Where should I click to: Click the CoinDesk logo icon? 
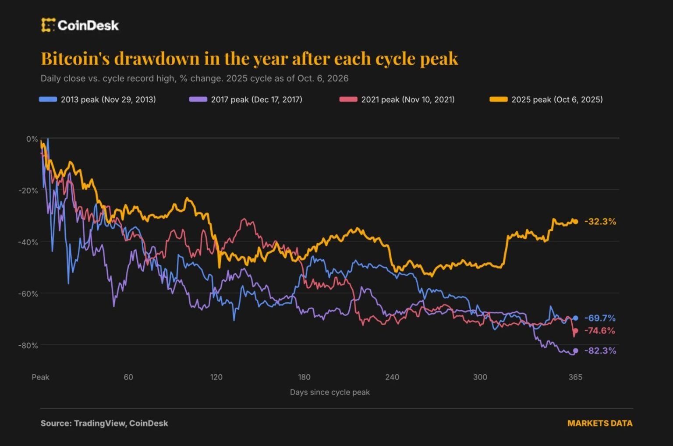point(48,25)
